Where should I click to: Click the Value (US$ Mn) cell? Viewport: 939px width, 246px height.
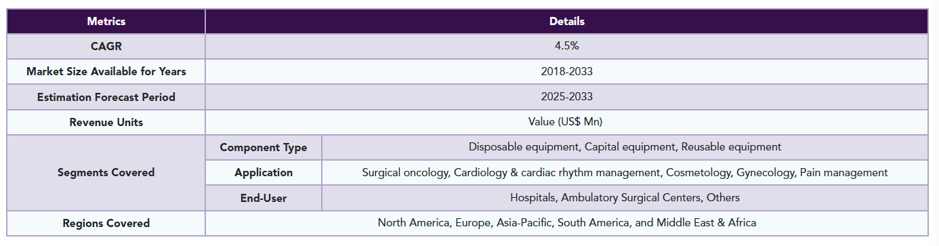(x=567, y=122)
